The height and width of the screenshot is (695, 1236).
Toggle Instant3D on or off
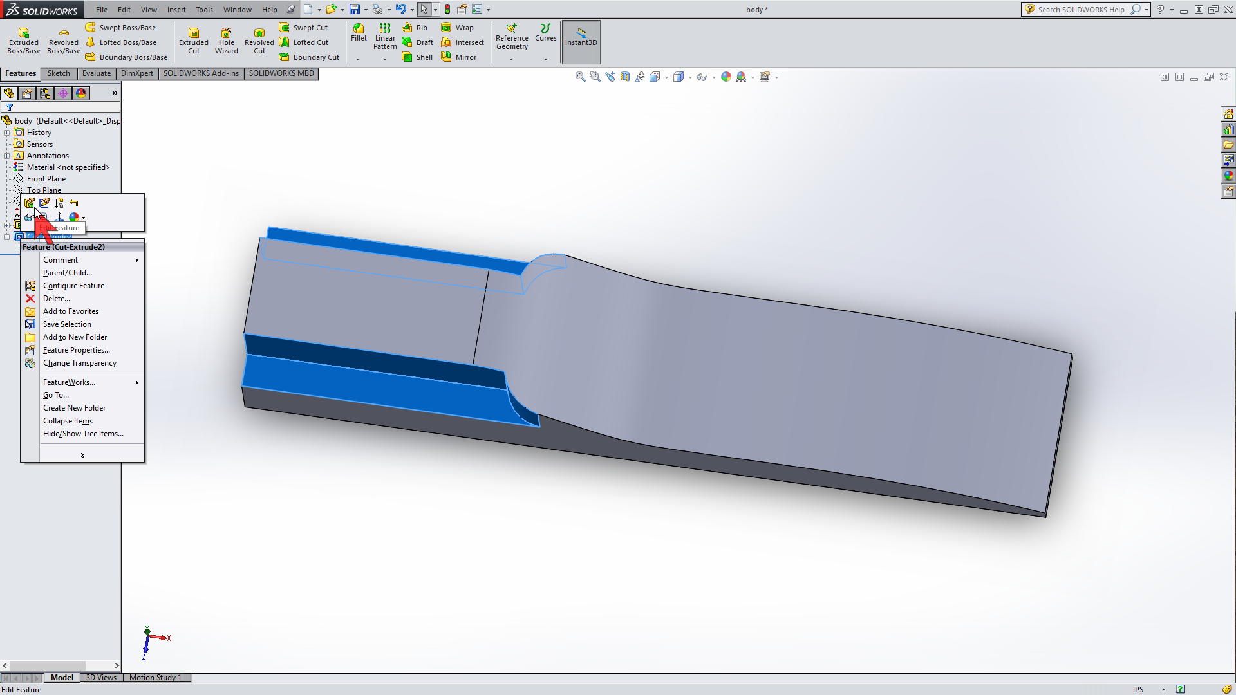(581, 41)
